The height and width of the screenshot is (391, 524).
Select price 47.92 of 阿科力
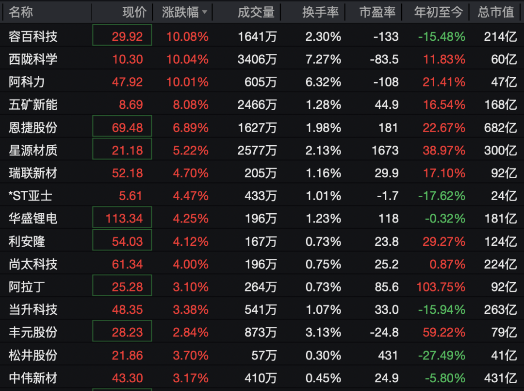[x=127, y=82]
